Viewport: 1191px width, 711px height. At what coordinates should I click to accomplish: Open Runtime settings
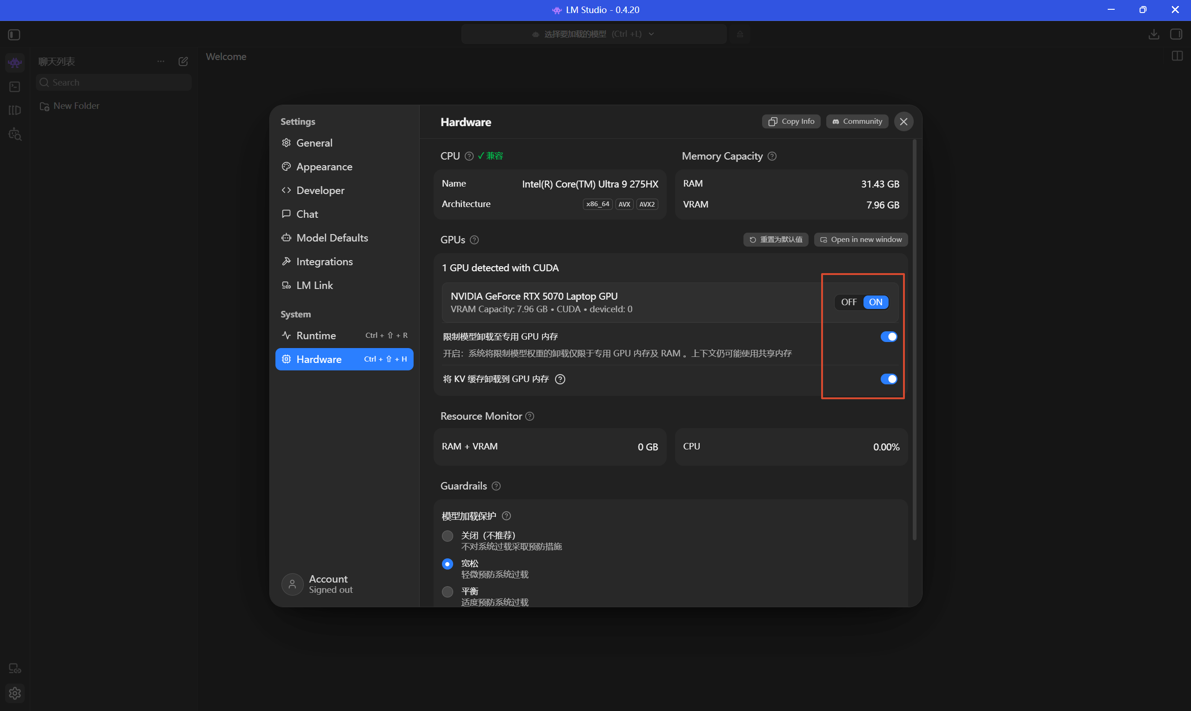[344, 335]
